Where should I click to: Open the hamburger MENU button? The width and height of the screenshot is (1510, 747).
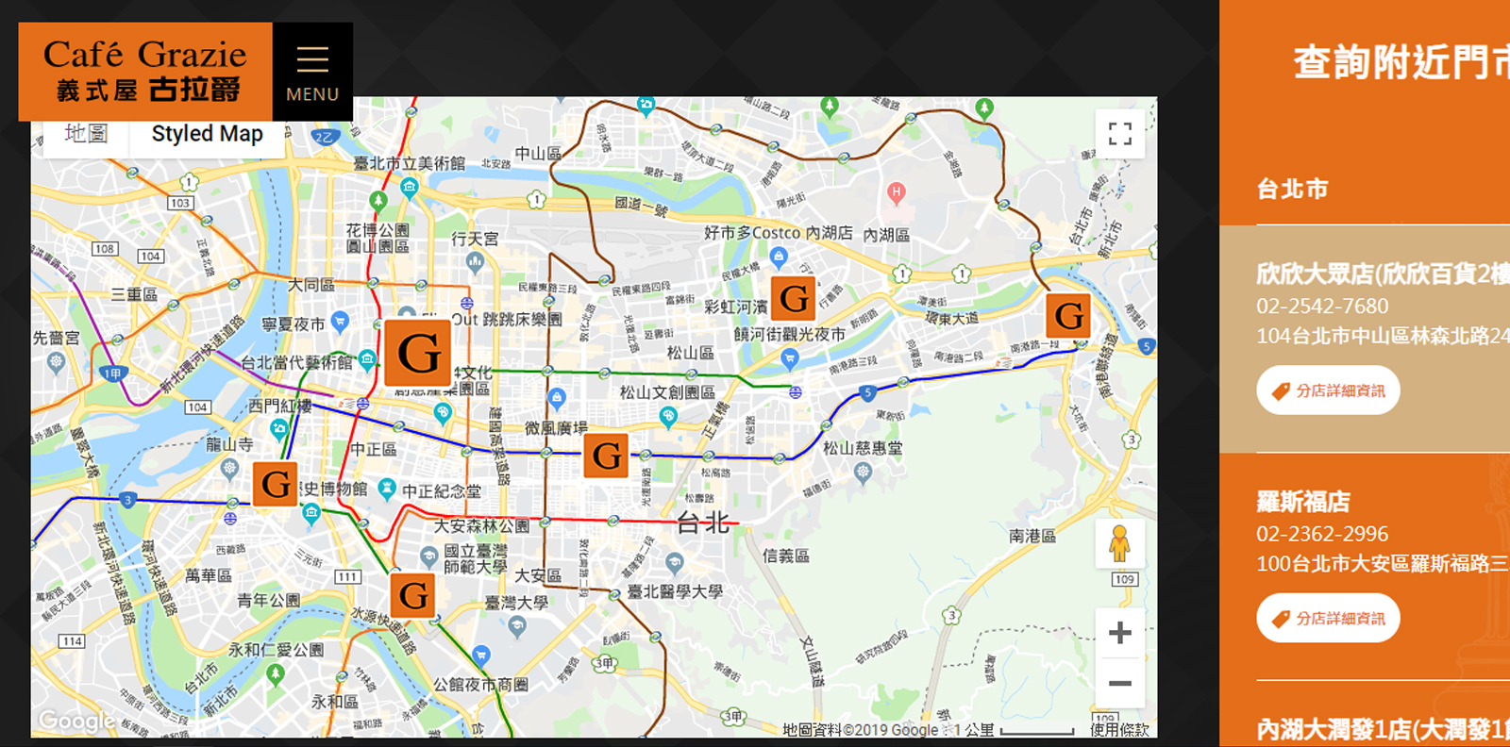pos(312,72)
